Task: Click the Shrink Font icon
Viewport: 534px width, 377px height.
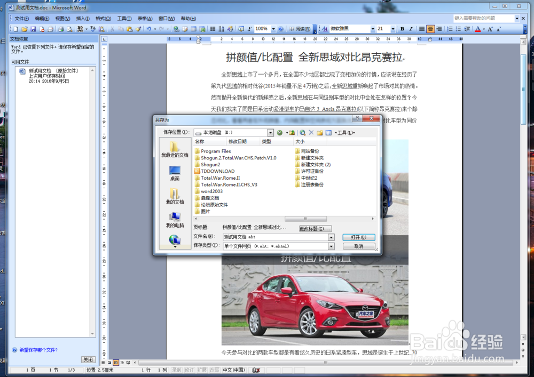Action: tap(499, 29)
